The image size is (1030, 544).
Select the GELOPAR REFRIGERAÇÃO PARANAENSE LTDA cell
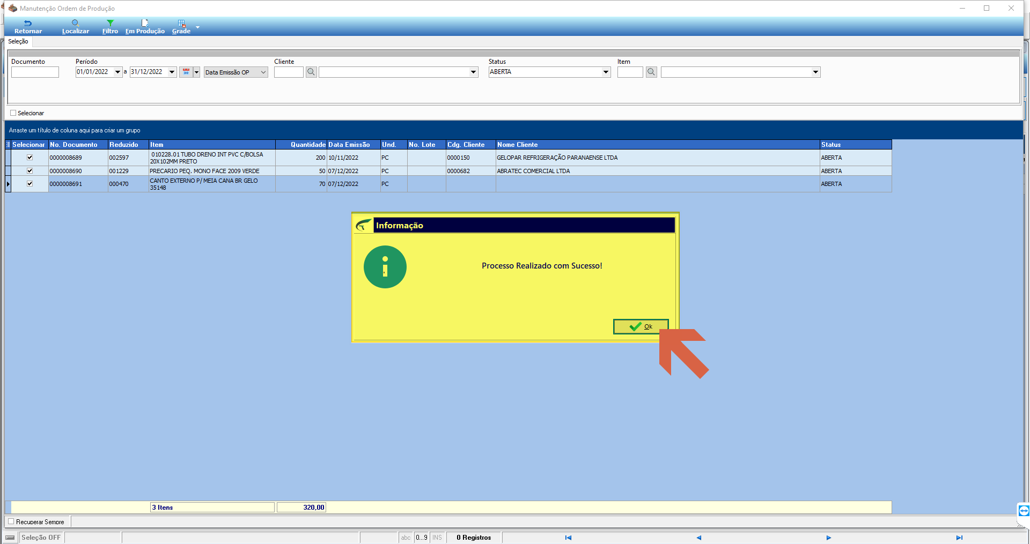pos(658,158)
